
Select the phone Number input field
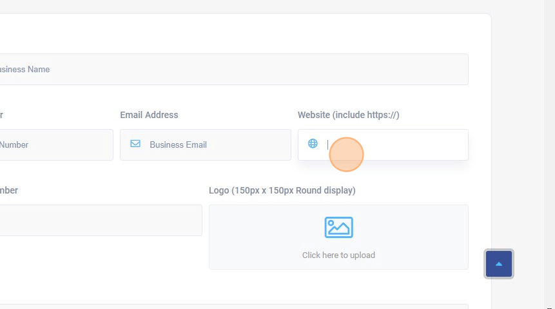[55, 145]
